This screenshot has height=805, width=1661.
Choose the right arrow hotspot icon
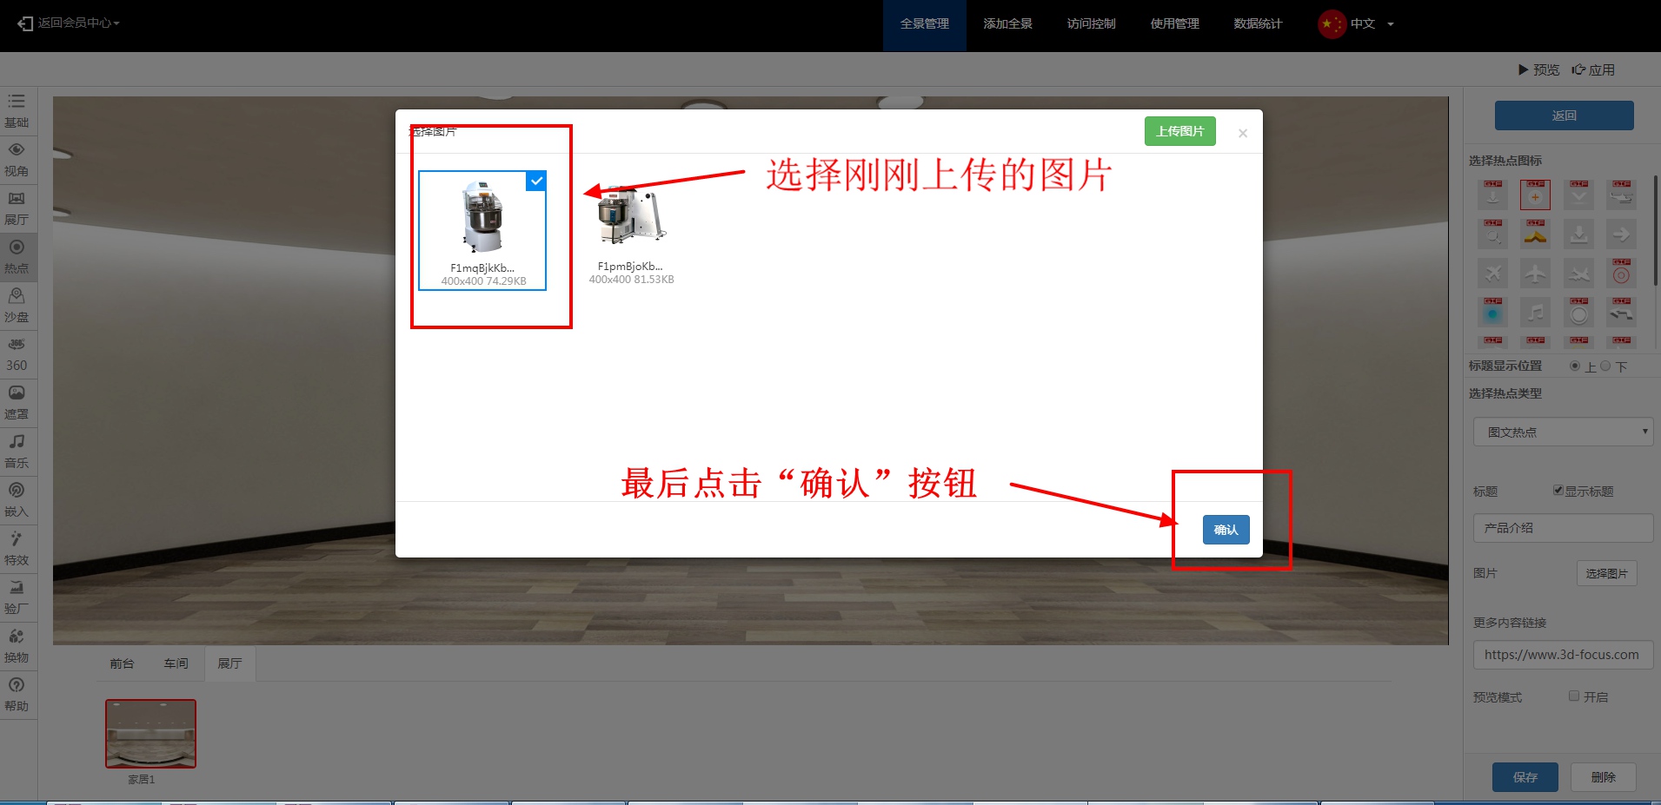(1621, 234)
